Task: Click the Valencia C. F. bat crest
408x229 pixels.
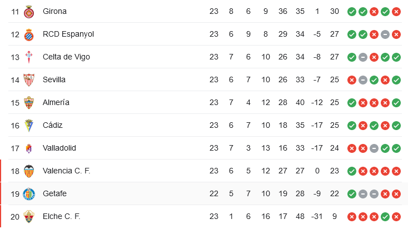Action: click(29, 171)
